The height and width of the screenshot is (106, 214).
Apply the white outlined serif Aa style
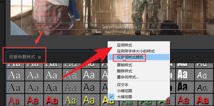(x=72, y=74)
